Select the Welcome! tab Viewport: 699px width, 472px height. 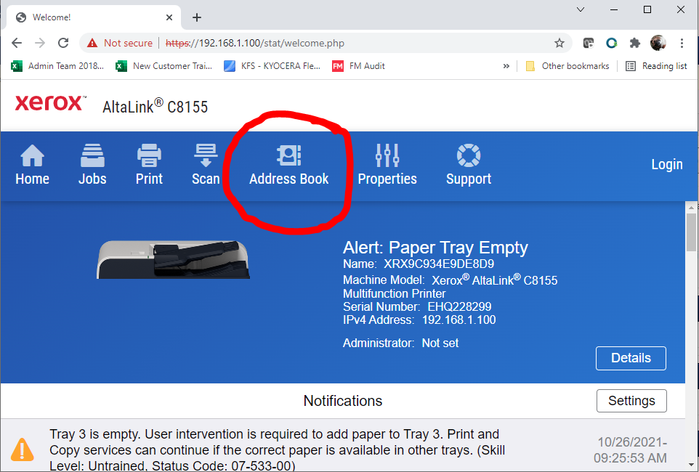coord(94,17)
